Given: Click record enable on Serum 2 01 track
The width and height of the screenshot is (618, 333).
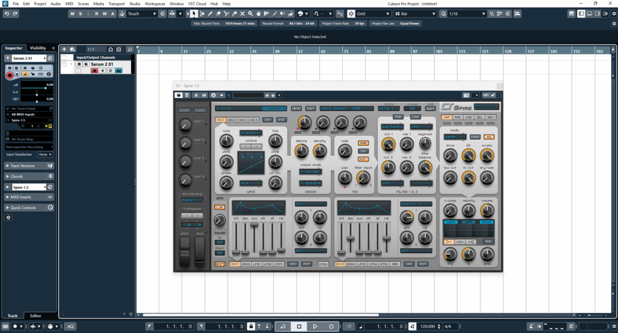Looking at the screenshot, I should coord(94,71).
